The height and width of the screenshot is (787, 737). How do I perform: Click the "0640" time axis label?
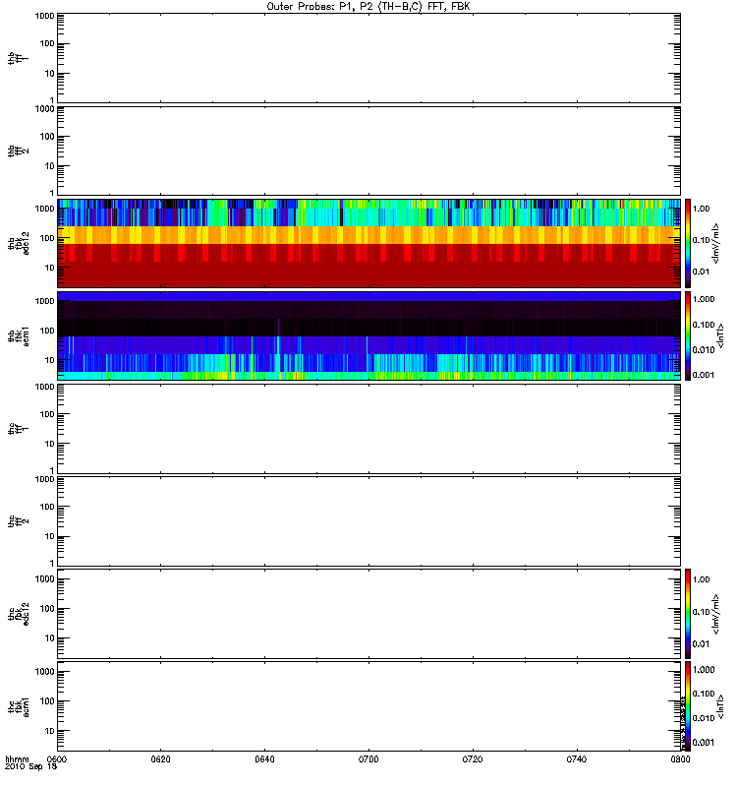tap(264, 758)
